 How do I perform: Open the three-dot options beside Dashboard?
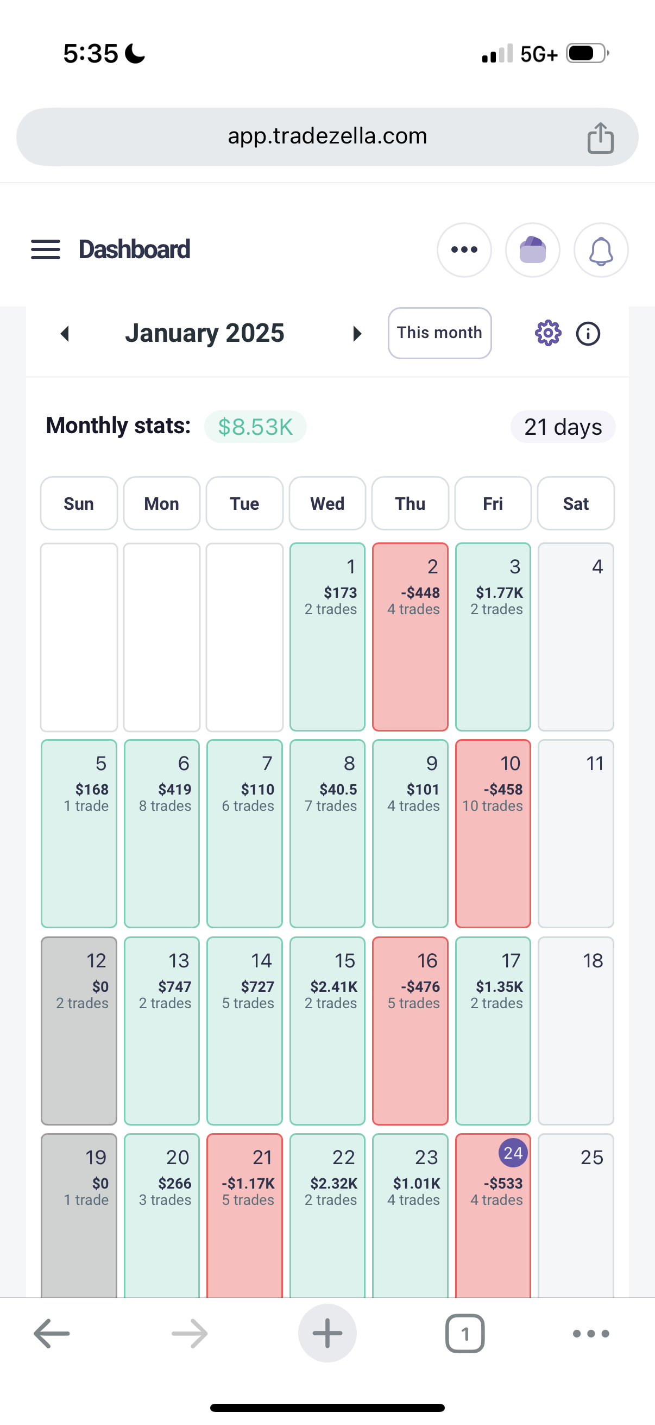464,249
